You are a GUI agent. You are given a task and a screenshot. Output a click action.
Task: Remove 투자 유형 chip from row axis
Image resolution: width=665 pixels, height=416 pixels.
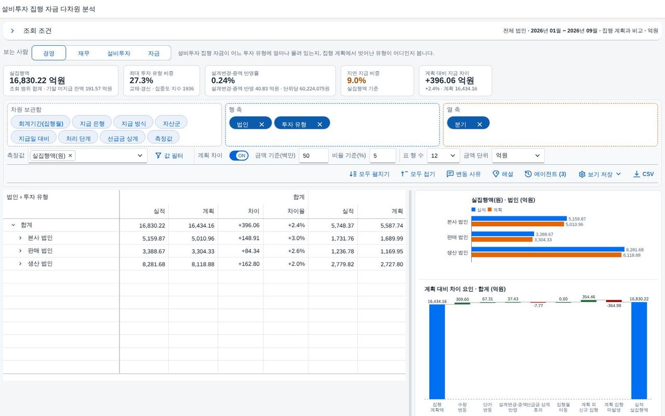(320, 124)
